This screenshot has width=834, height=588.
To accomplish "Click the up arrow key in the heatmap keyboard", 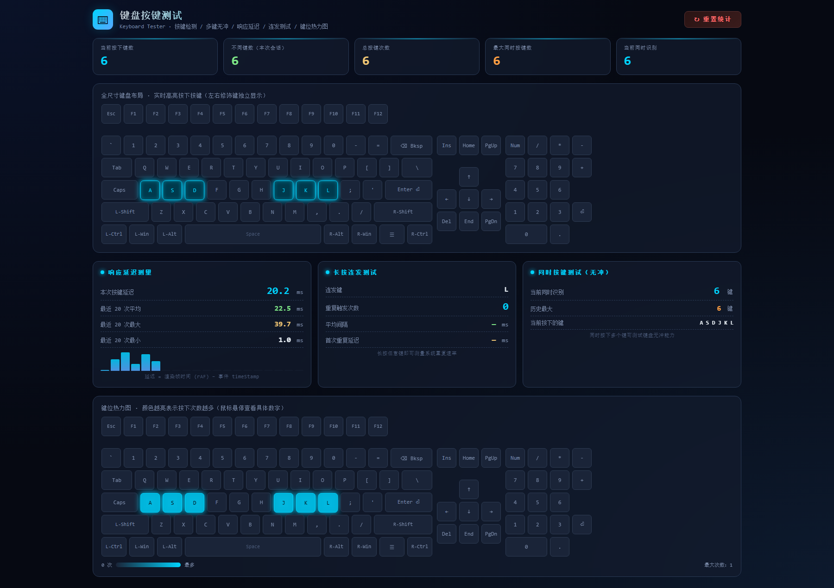I will click(469, 489).
